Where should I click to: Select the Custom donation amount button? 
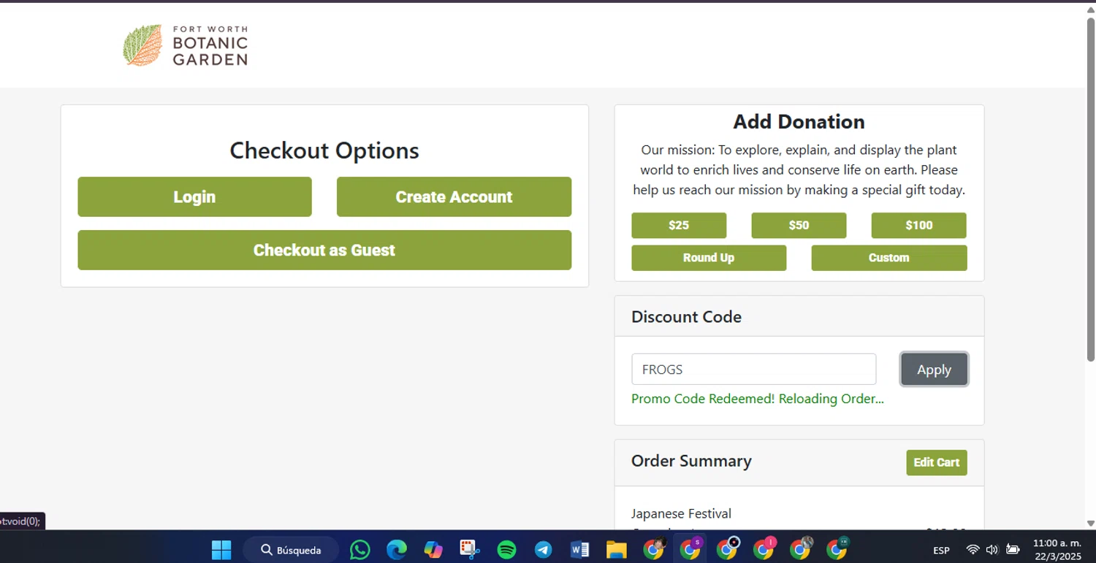click(x=889, y=258)
